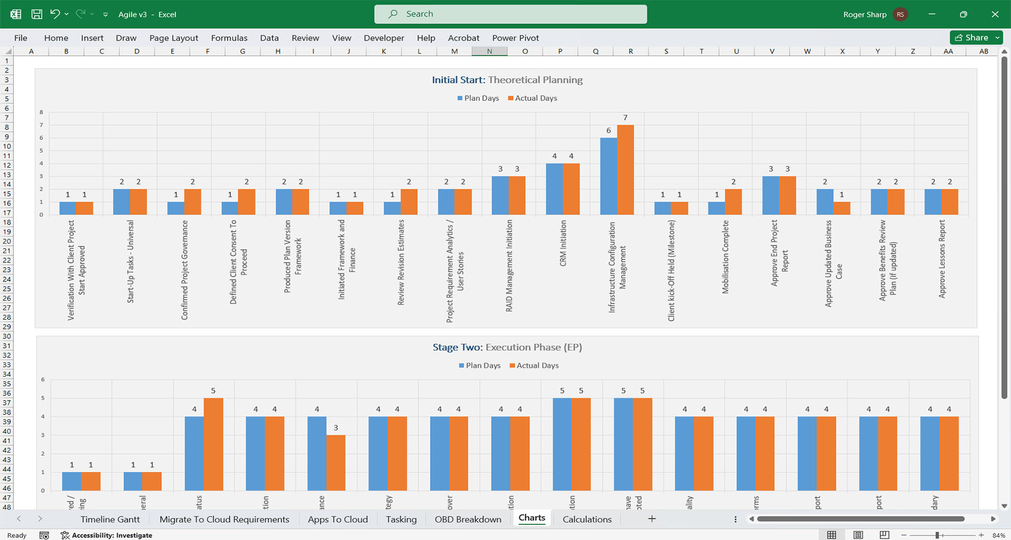Select Page Layout view icon
This screenshot has height=540, width=1011.
click(x=858, y=535)
